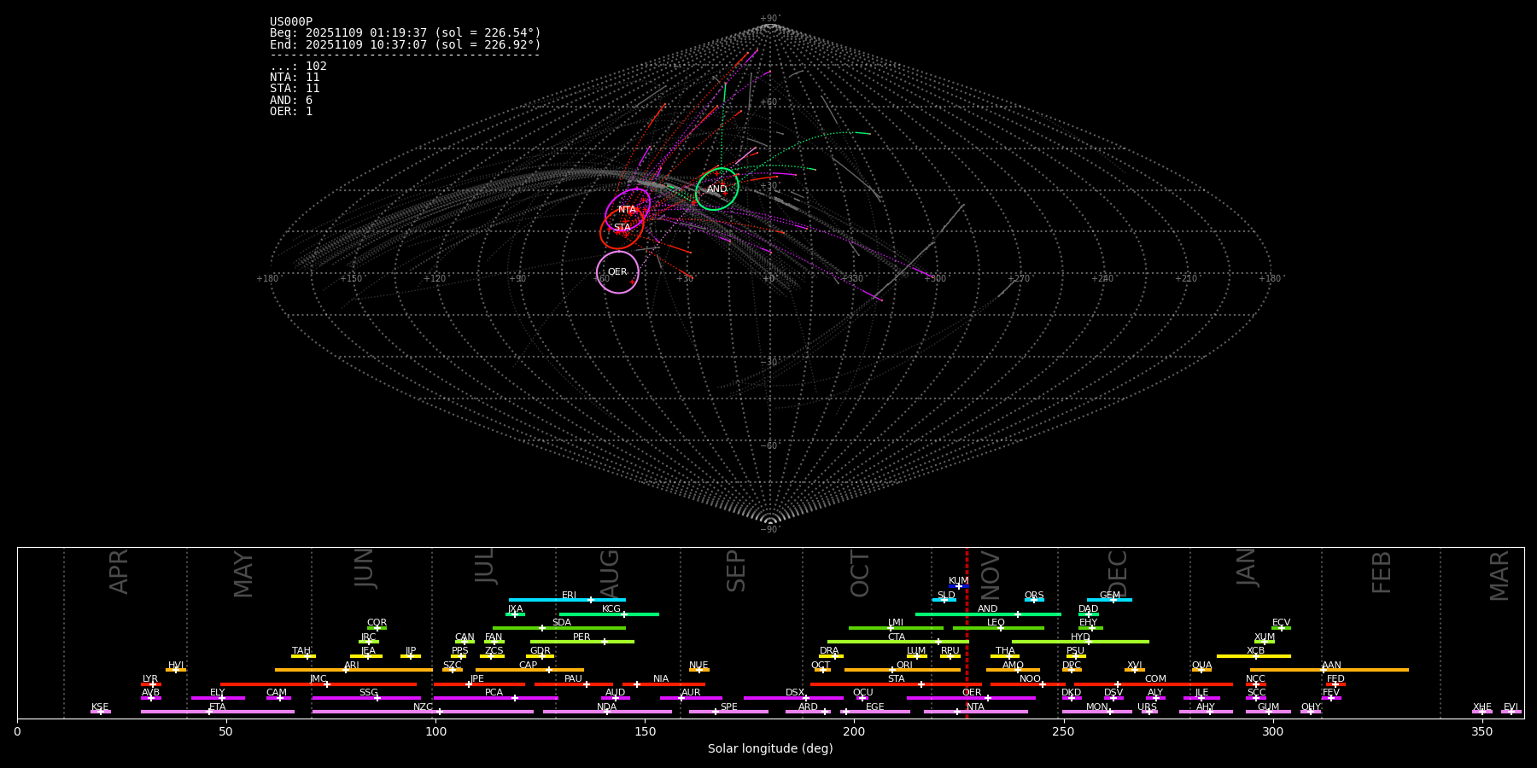Click the 'AND: 6' count in header
1537x768 pixels.
[291, 101]
